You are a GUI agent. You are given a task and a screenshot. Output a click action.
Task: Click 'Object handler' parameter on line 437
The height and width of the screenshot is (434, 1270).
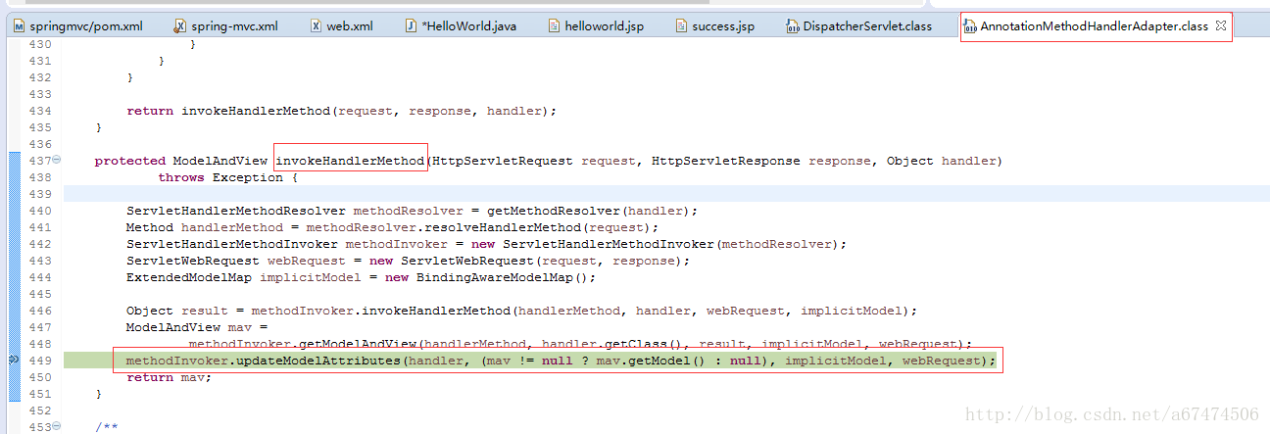coord(942,161)
